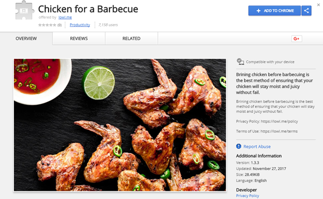
Task: Click the review count (0)
Action: (x=60, y=25)
